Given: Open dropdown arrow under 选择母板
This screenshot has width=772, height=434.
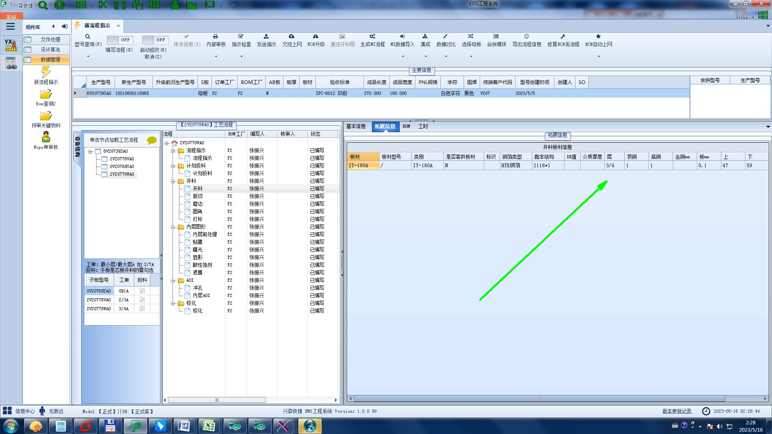Looking at the screenshot, I should click(471, 57).
